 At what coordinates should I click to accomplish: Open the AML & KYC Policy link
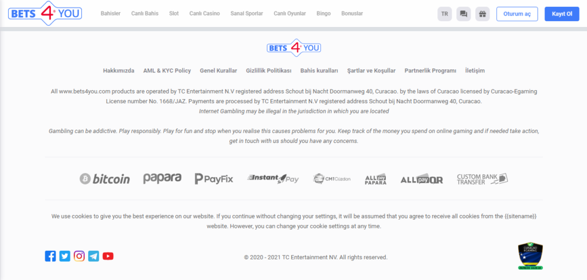(x=167, y=71)
